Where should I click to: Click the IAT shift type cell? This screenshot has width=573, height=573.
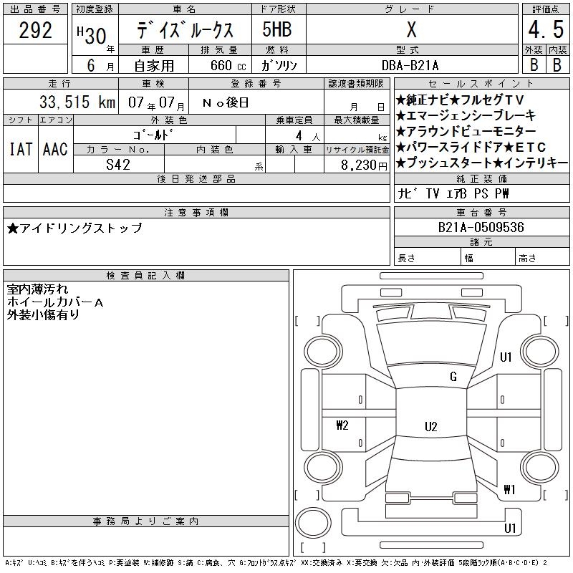coord(20,149)
